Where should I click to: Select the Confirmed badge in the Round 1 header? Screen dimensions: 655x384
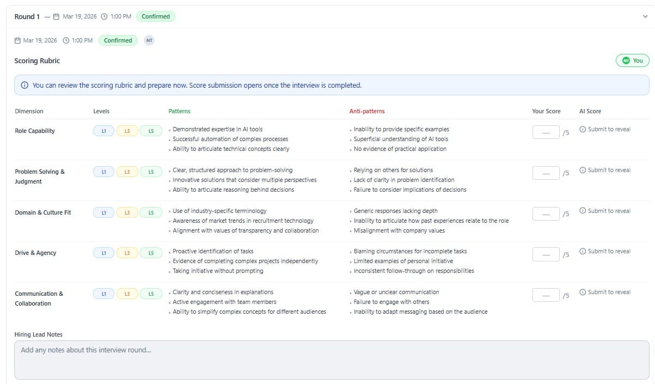pyautogui.click(x=156, y=16)
